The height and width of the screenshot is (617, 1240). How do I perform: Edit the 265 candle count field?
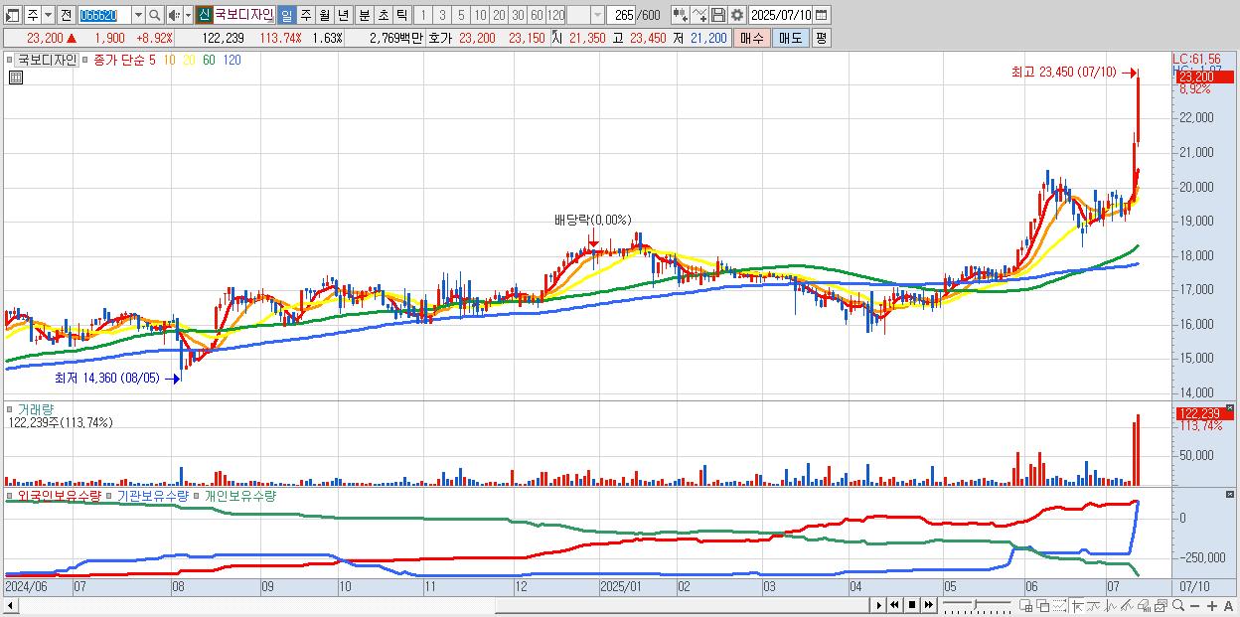pyautogui.click(x=623, y=15)
